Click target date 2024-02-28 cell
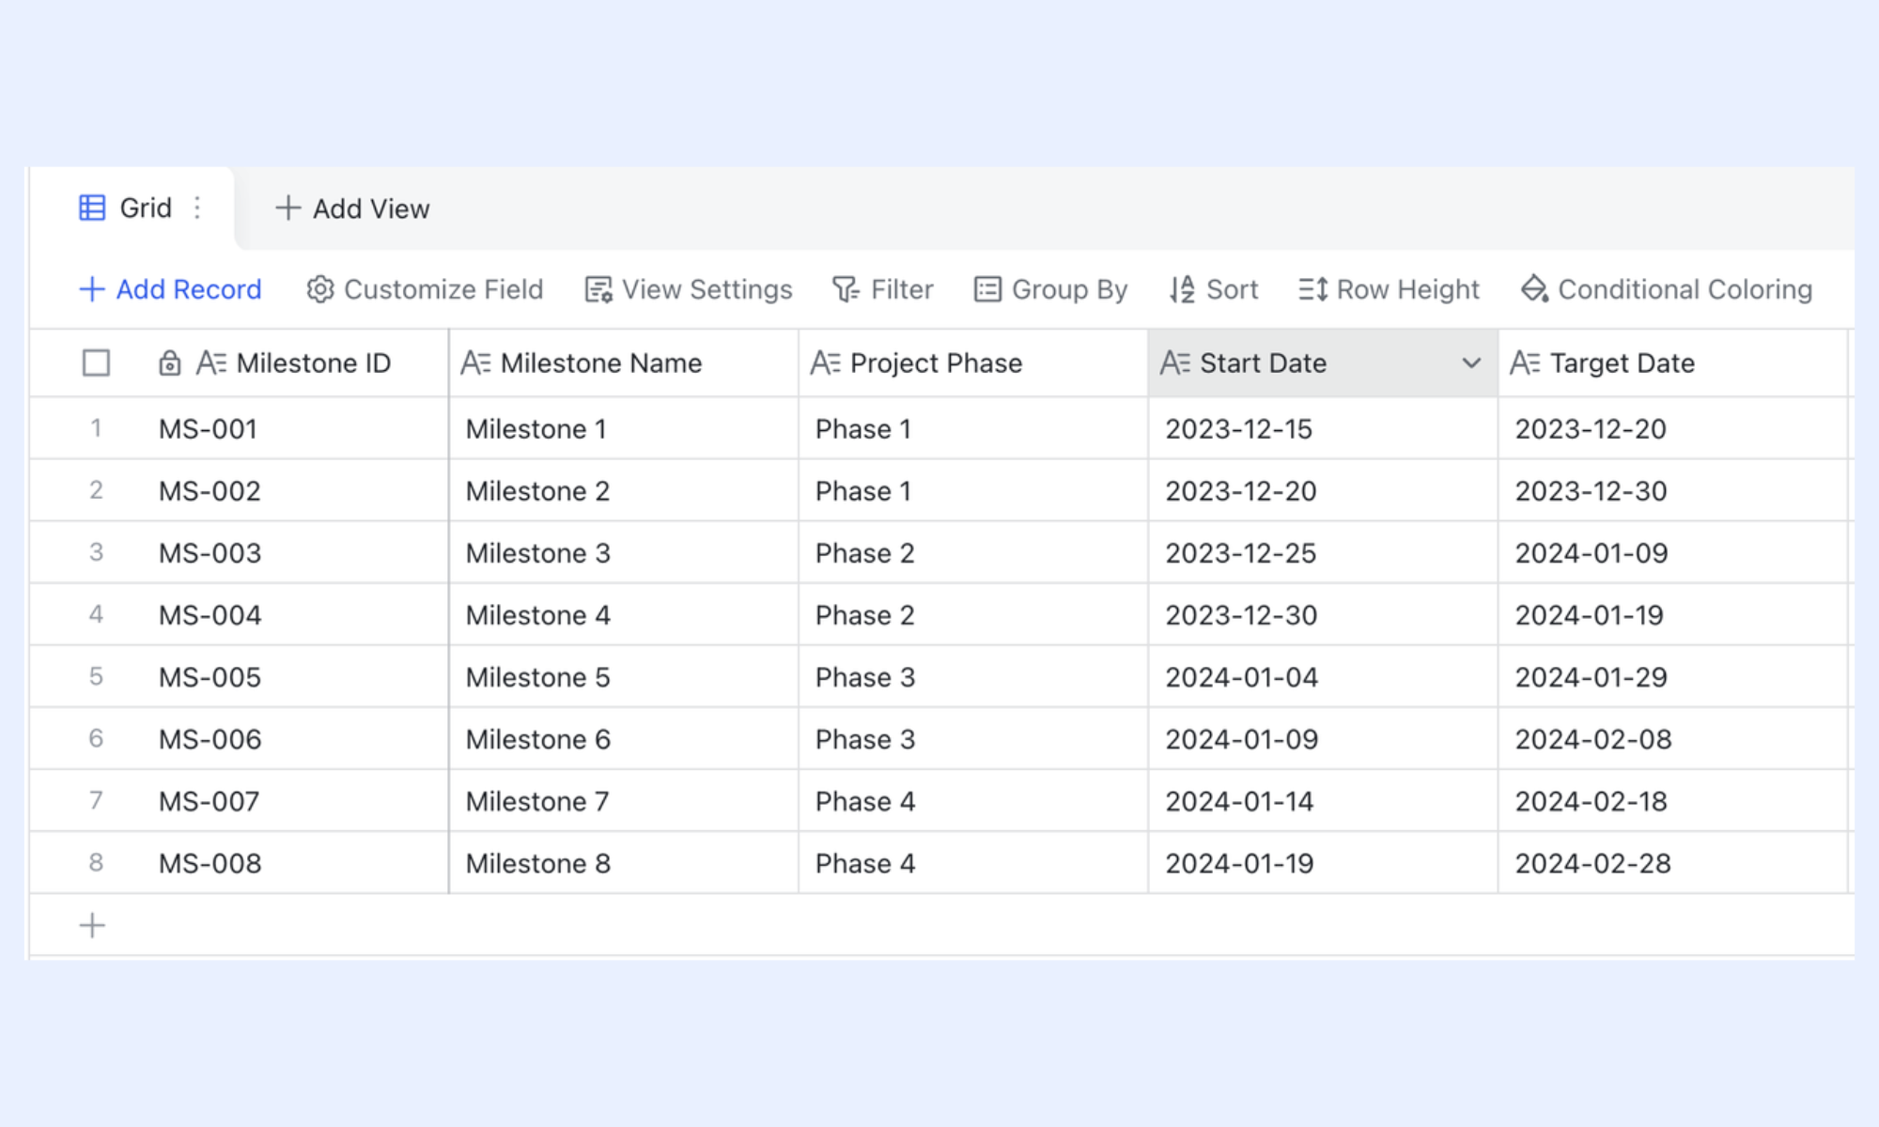Viewport: 1879px width, 1127px height. [1672, 862]
